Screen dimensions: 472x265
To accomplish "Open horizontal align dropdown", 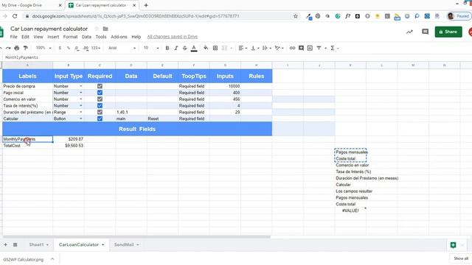I will pyautogui.click(x=243, y=48).
